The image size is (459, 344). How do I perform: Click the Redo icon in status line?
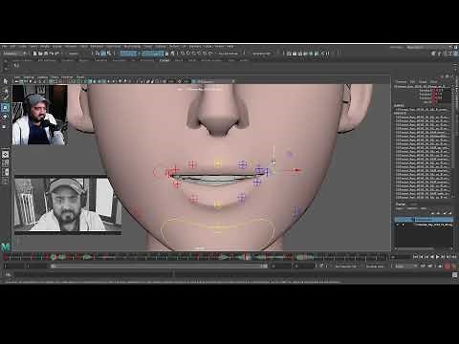[x=57, y=54]
